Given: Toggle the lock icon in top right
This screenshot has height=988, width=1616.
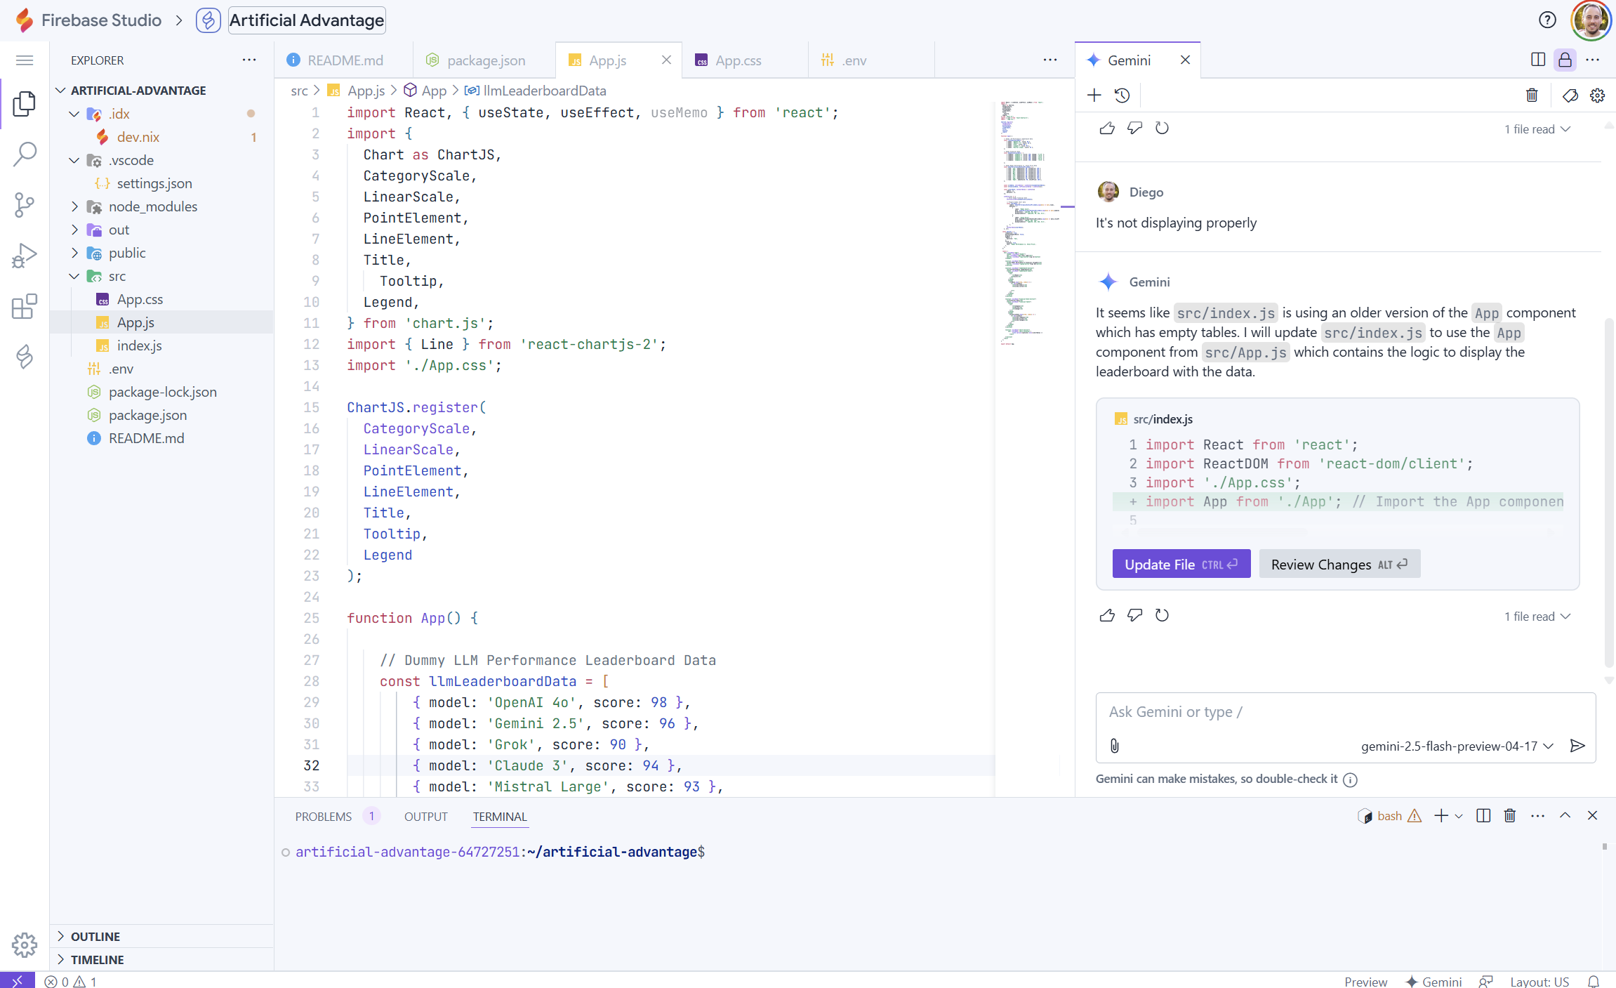Looking at the screenshot, I should (1565, 60).
